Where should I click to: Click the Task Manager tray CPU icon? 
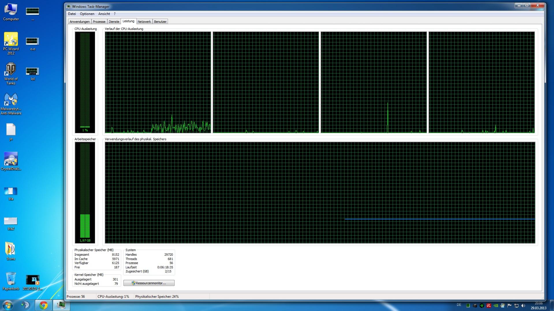point(468,306)
